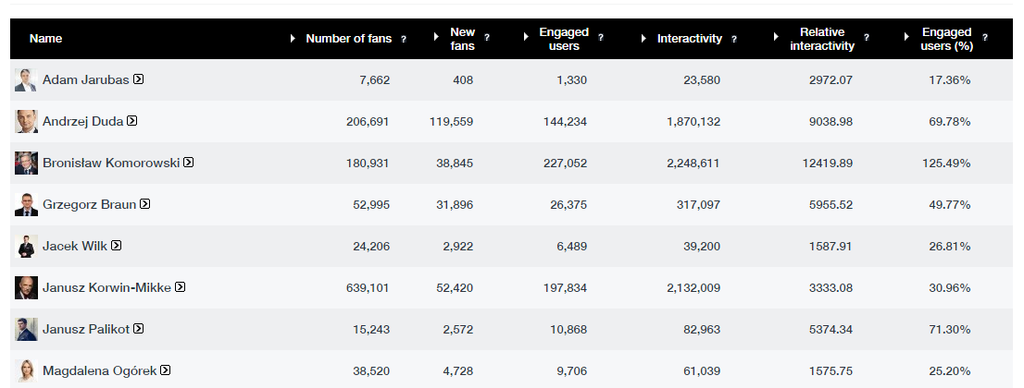Sort table by New fans column
Image resolution: width=1024 pixels, height=388 pixels.
coord(462,39)
